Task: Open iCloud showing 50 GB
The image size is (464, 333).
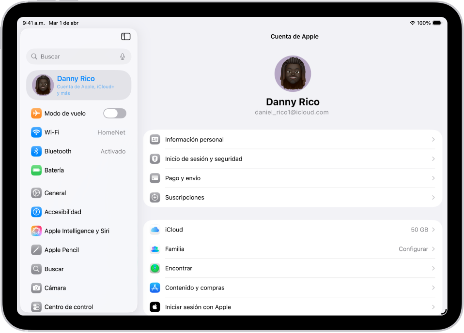Action: pos(293,230)
